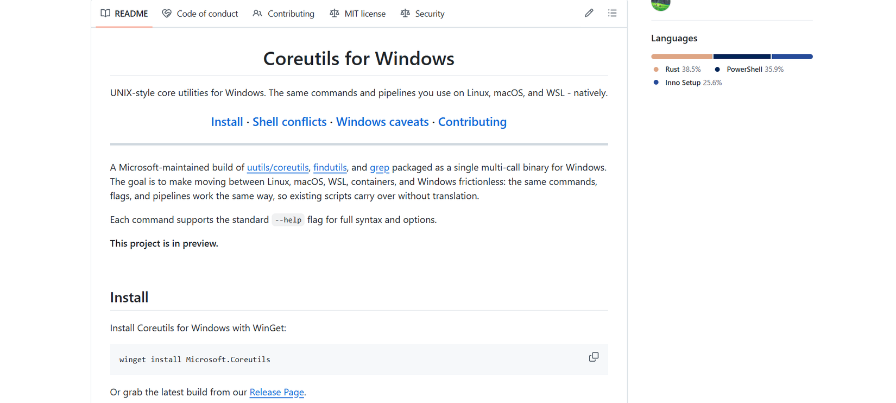Image resolution: width=896 pixels, height=403 pixels.
Task: Click Contributing link below the title
Action: (x=472, y=122)
